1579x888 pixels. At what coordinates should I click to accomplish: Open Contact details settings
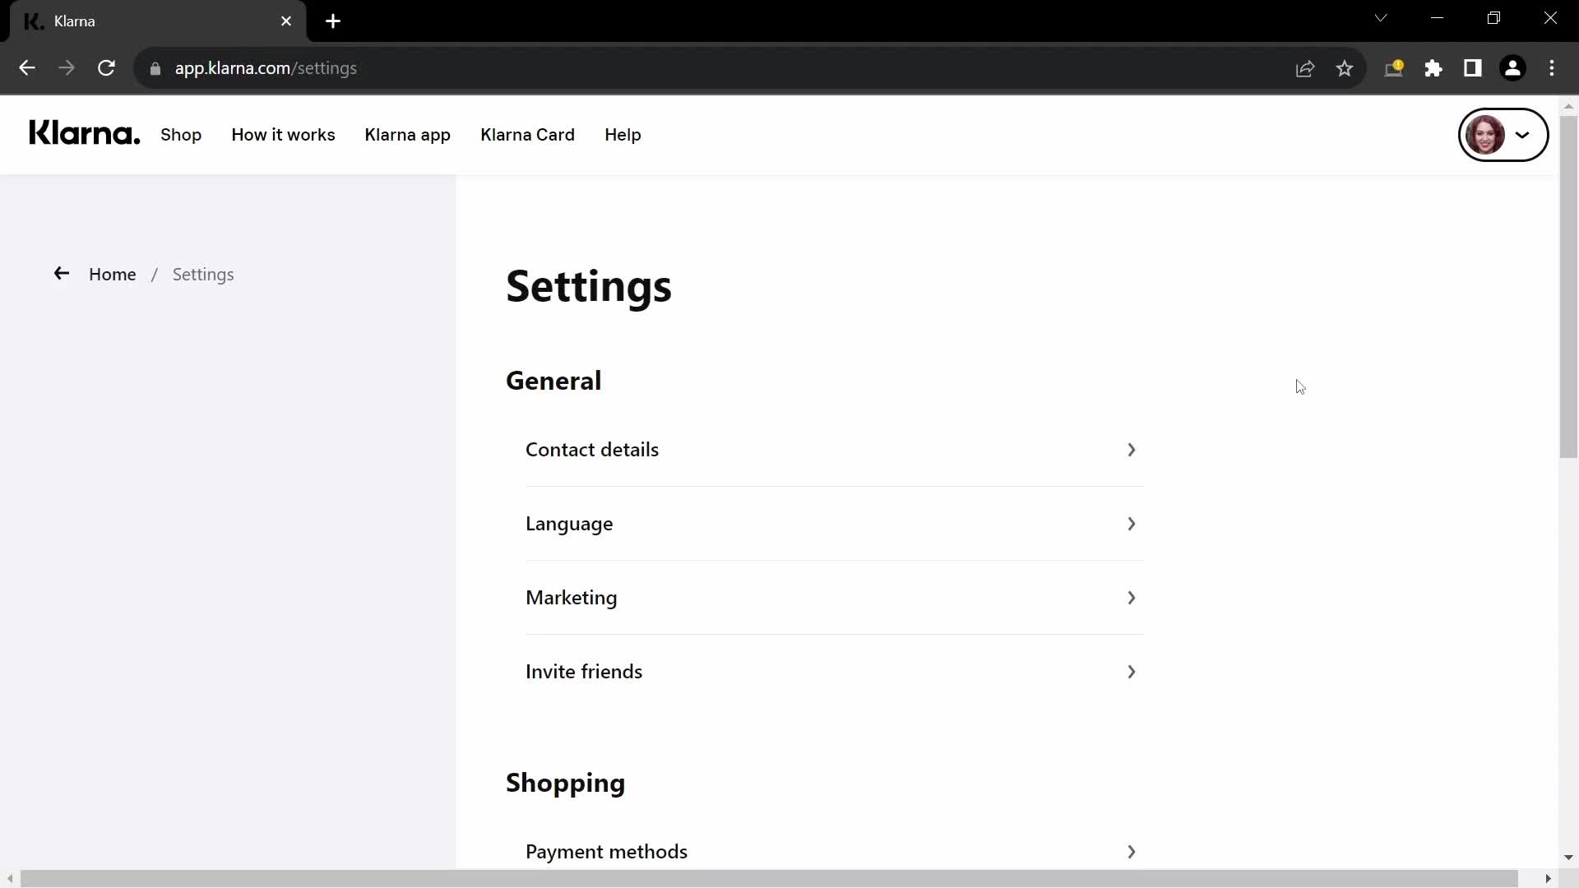[835, 450]
